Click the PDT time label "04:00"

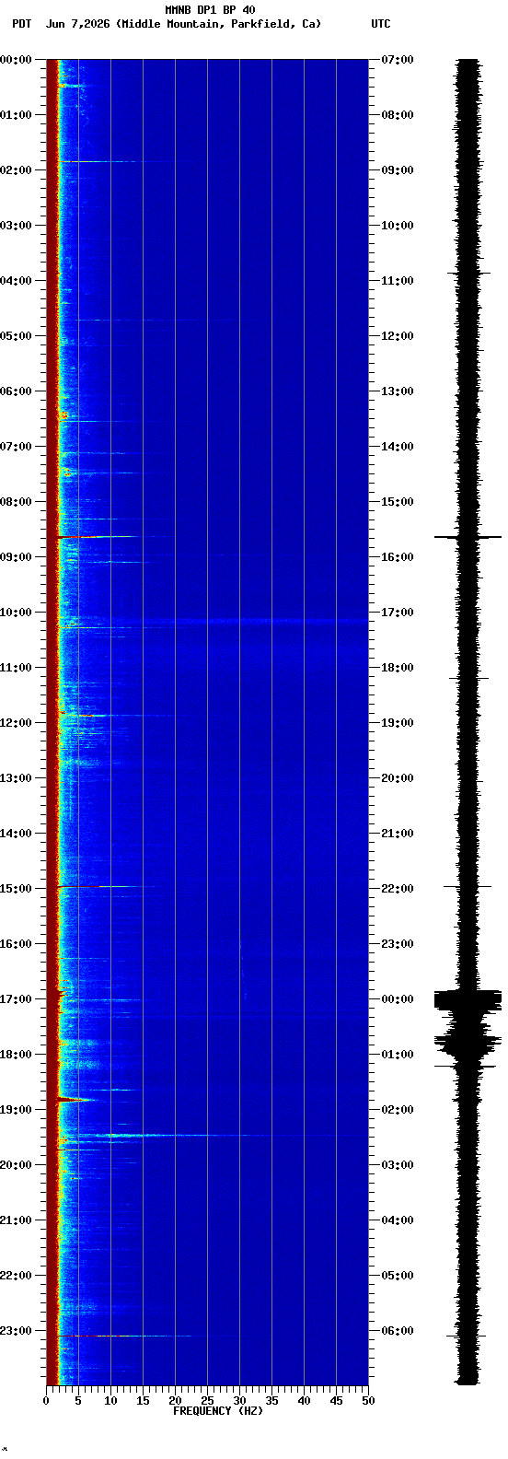(16, 281)
